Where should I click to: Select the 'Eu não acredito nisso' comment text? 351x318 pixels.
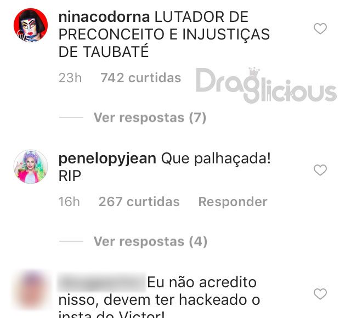[159, 298]
